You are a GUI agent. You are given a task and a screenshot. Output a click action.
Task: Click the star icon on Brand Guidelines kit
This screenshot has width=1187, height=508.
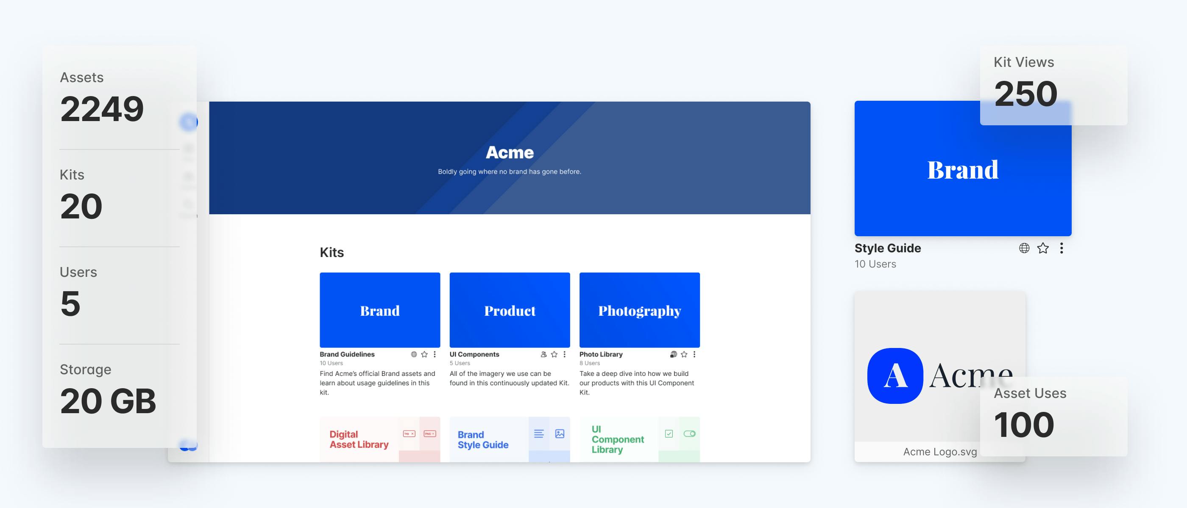pyautogui.click(x=426, y=354)
